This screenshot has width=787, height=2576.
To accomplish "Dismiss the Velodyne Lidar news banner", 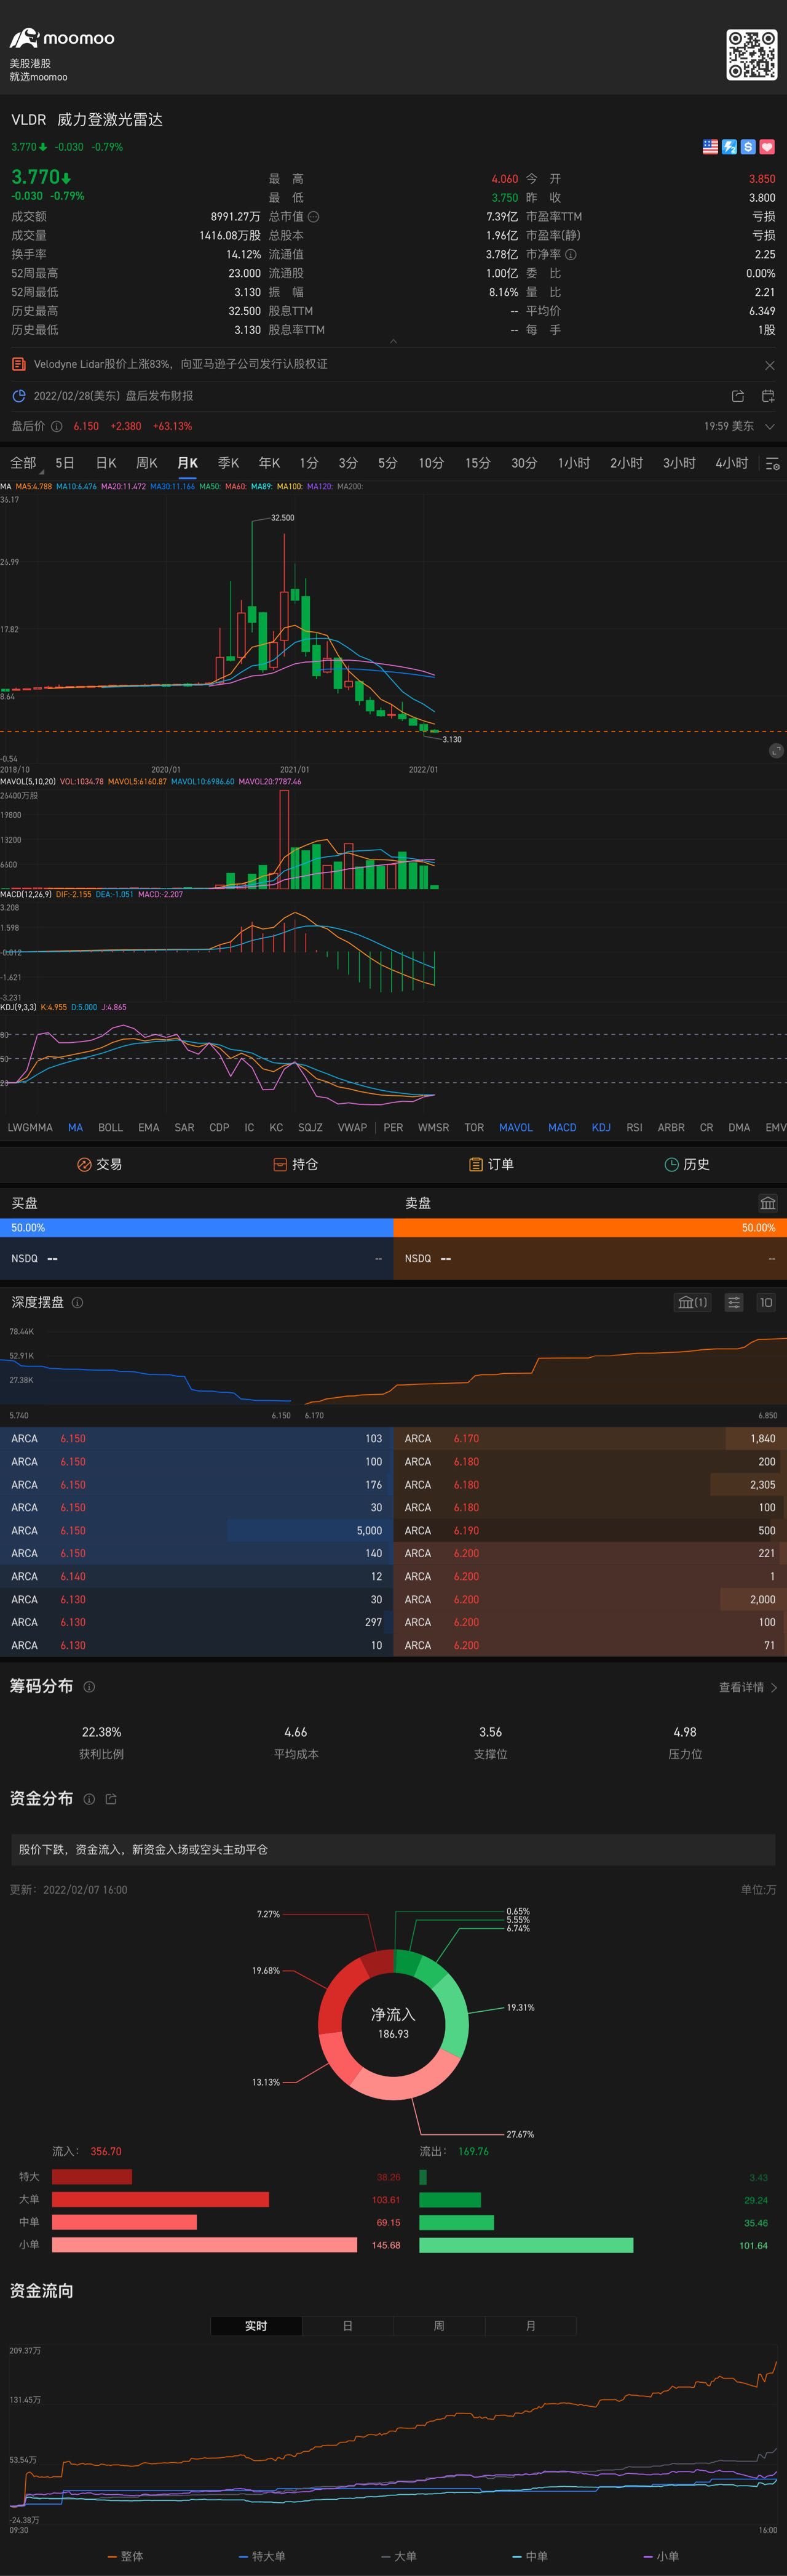I will 769,365.
